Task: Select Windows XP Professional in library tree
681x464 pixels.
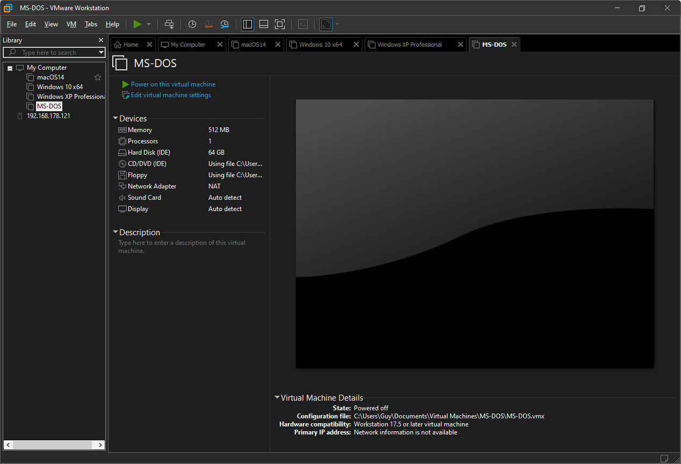Action: pyautogui.click(x=70, y=97)
